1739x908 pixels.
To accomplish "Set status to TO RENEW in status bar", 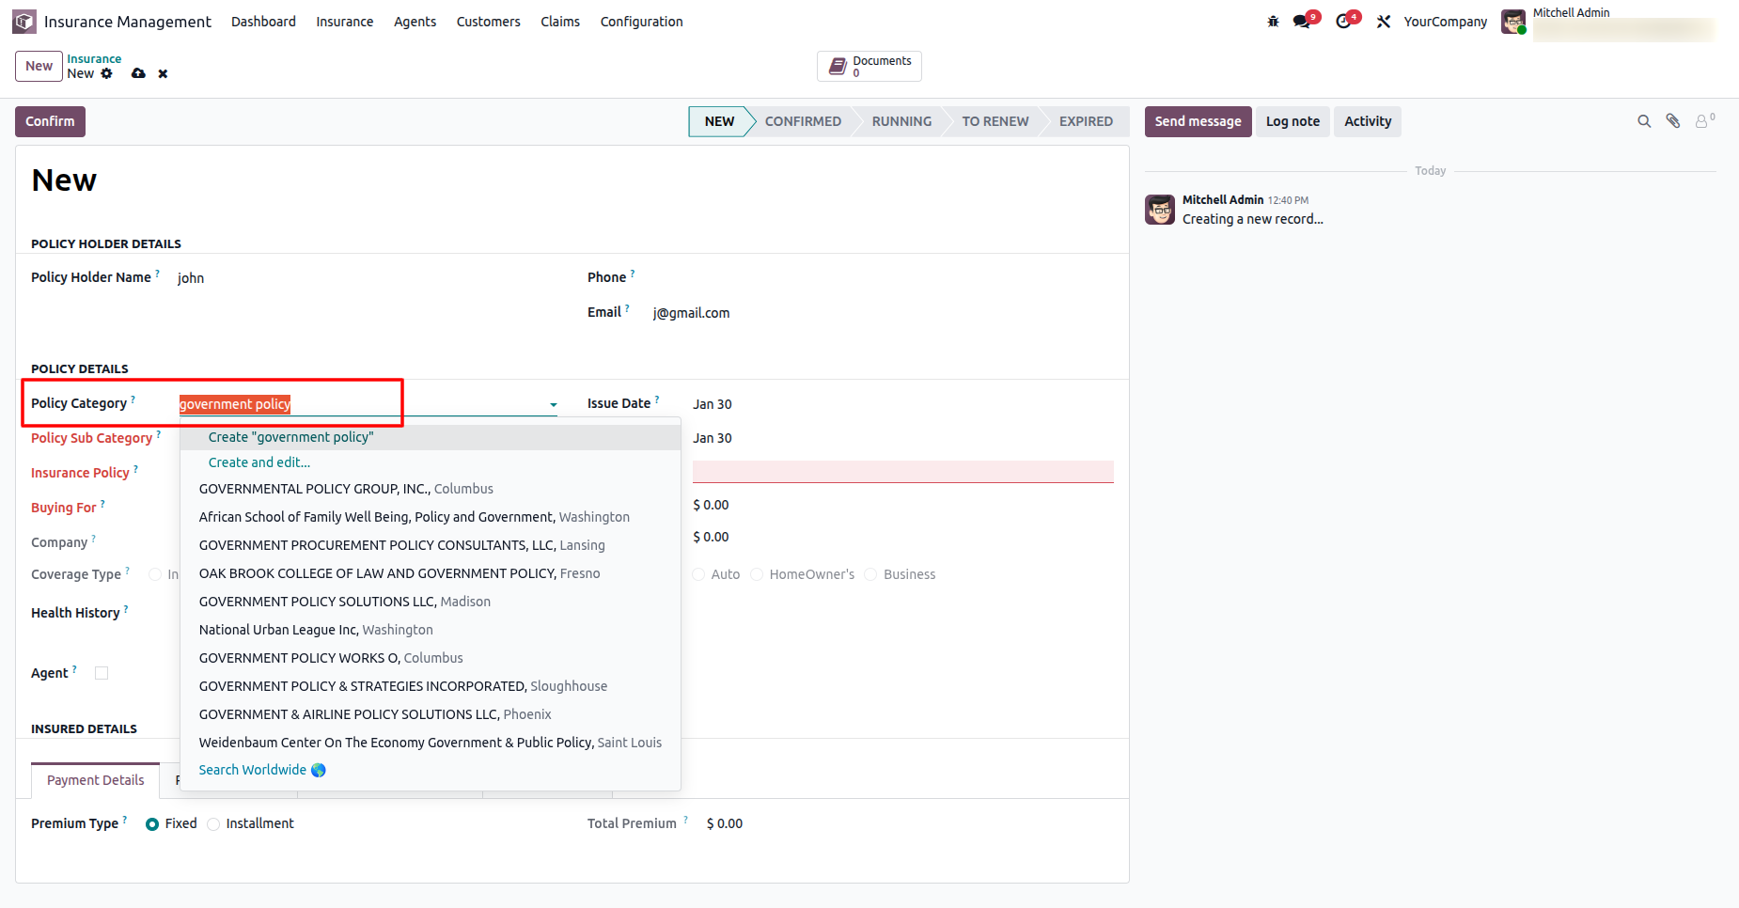I will click(x=995, y=121).
